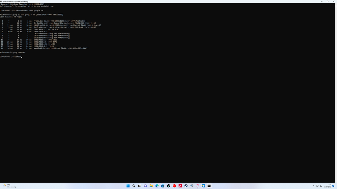Click the address '2001:4860::c:4002:c2ce'
337x189 pixels.
45,40
